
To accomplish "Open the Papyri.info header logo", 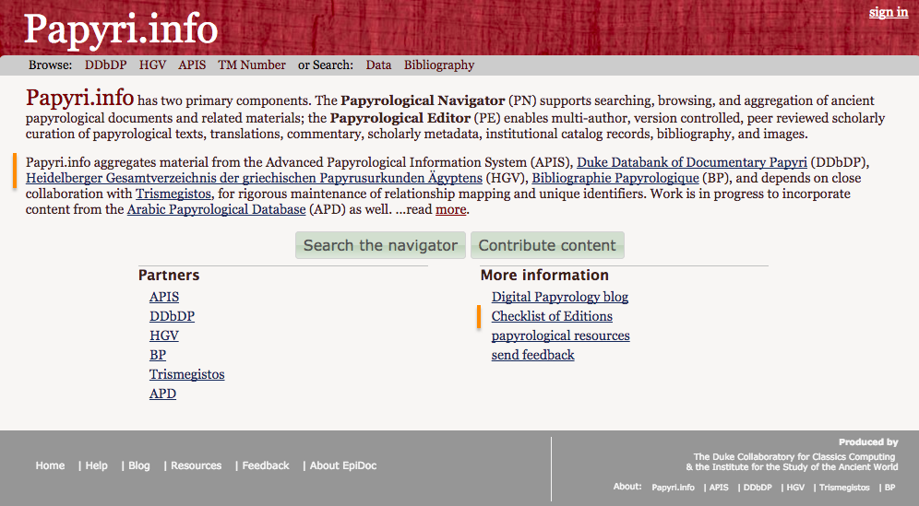I will 121,29.
